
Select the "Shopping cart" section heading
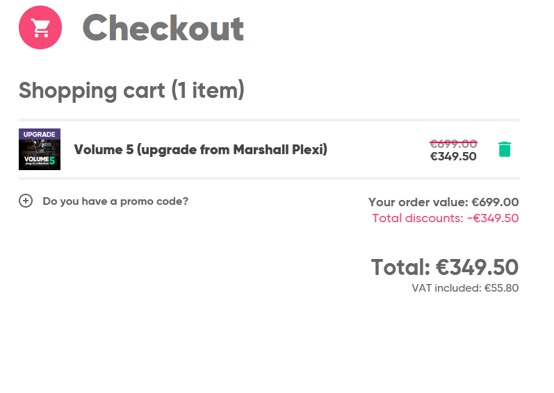tap(92, 90)
